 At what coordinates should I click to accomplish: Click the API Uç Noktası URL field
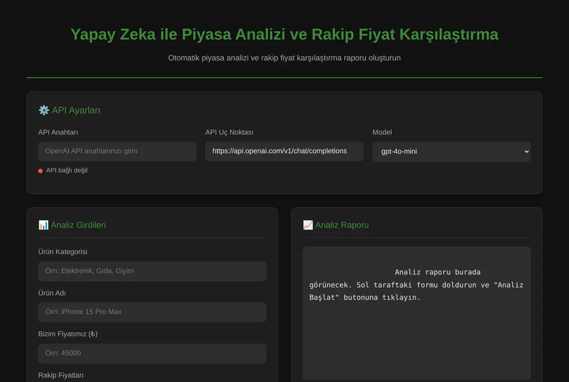point(284,151)
